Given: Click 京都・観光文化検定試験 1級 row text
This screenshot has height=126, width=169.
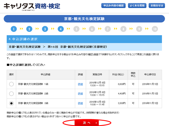Looking at the screenshot, I should [x=33, y=84].
